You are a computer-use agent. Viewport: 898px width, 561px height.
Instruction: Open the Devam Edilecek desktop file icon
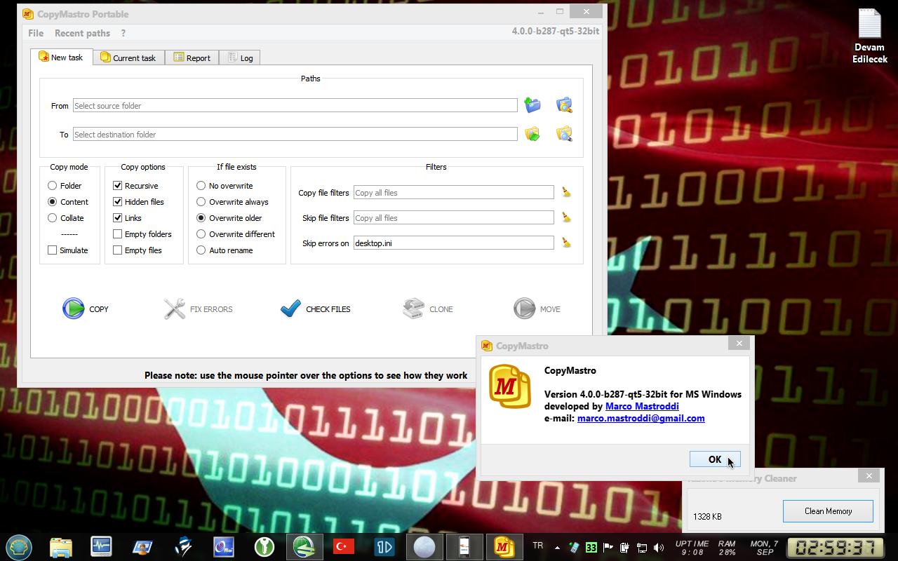869,36
